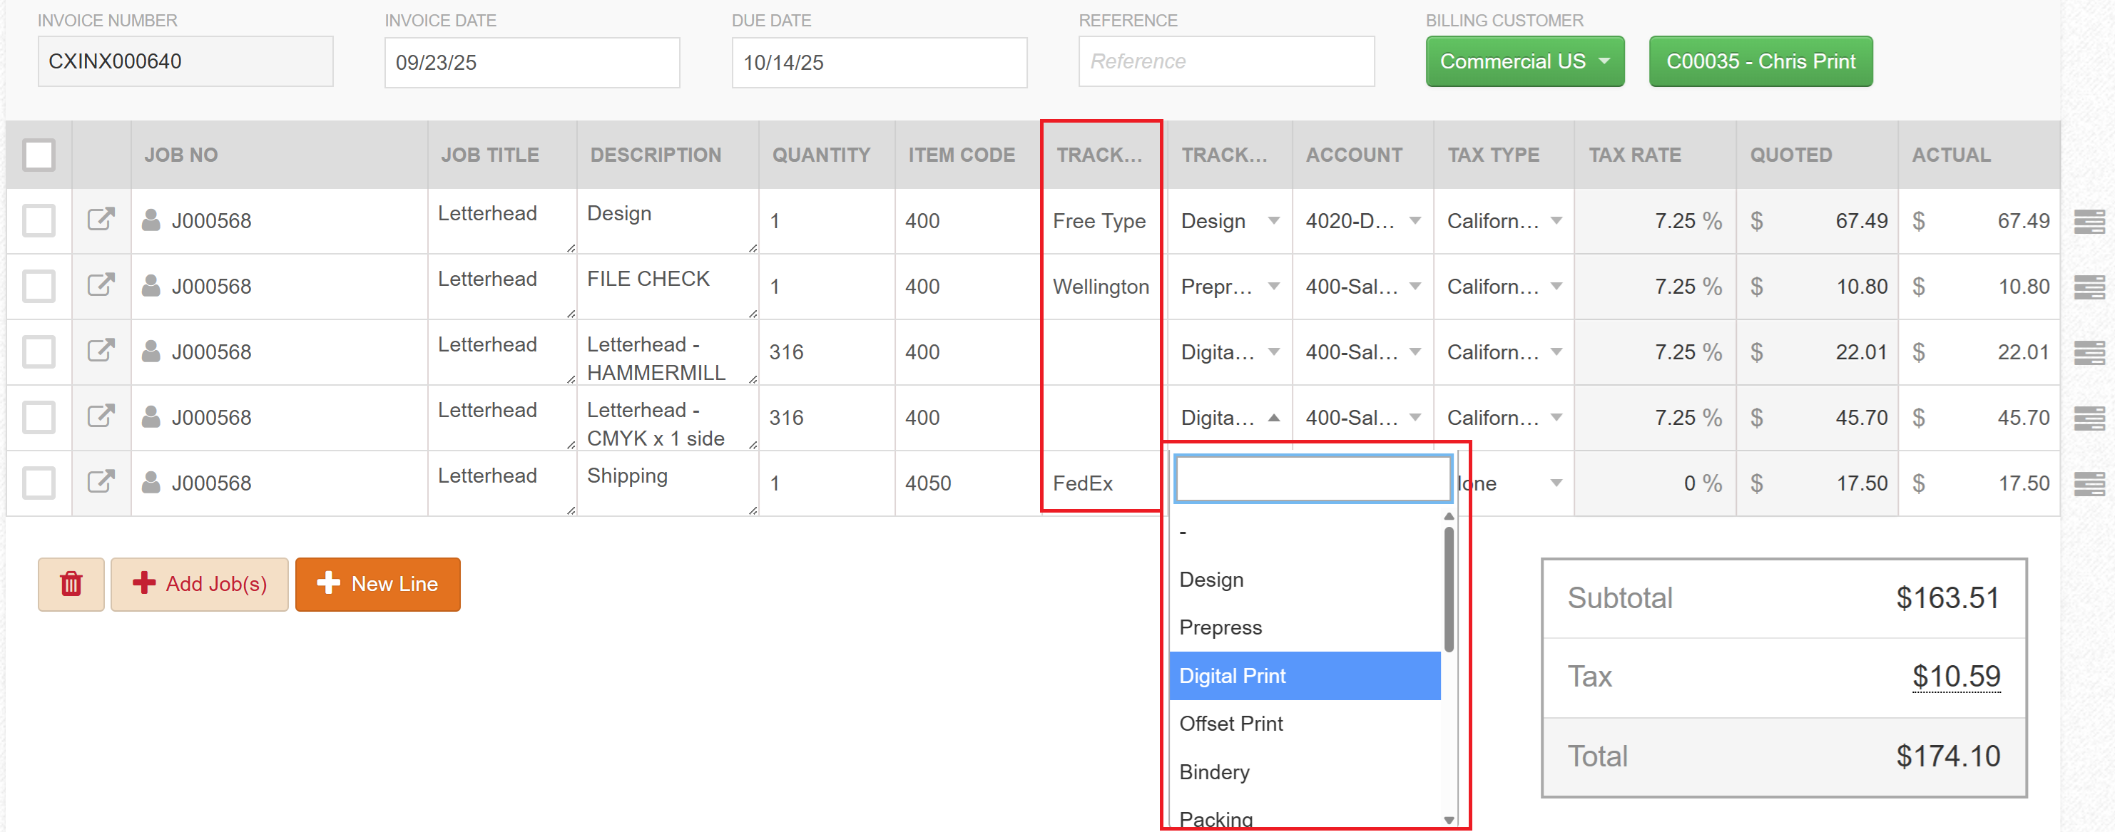The width and height of the screenshot is (2115, 832).
Task: Open job link icon in FILE CHECK row
Action: pos(101,284)
